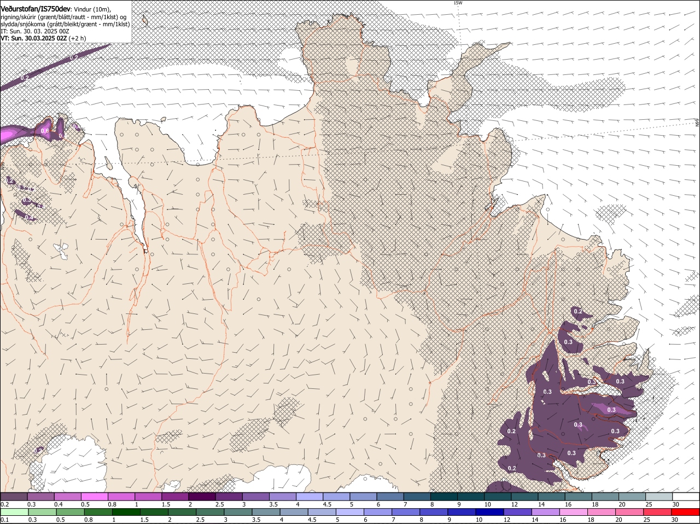Select the violet-blue 12 swatch in blue legend row

[517, 512]
